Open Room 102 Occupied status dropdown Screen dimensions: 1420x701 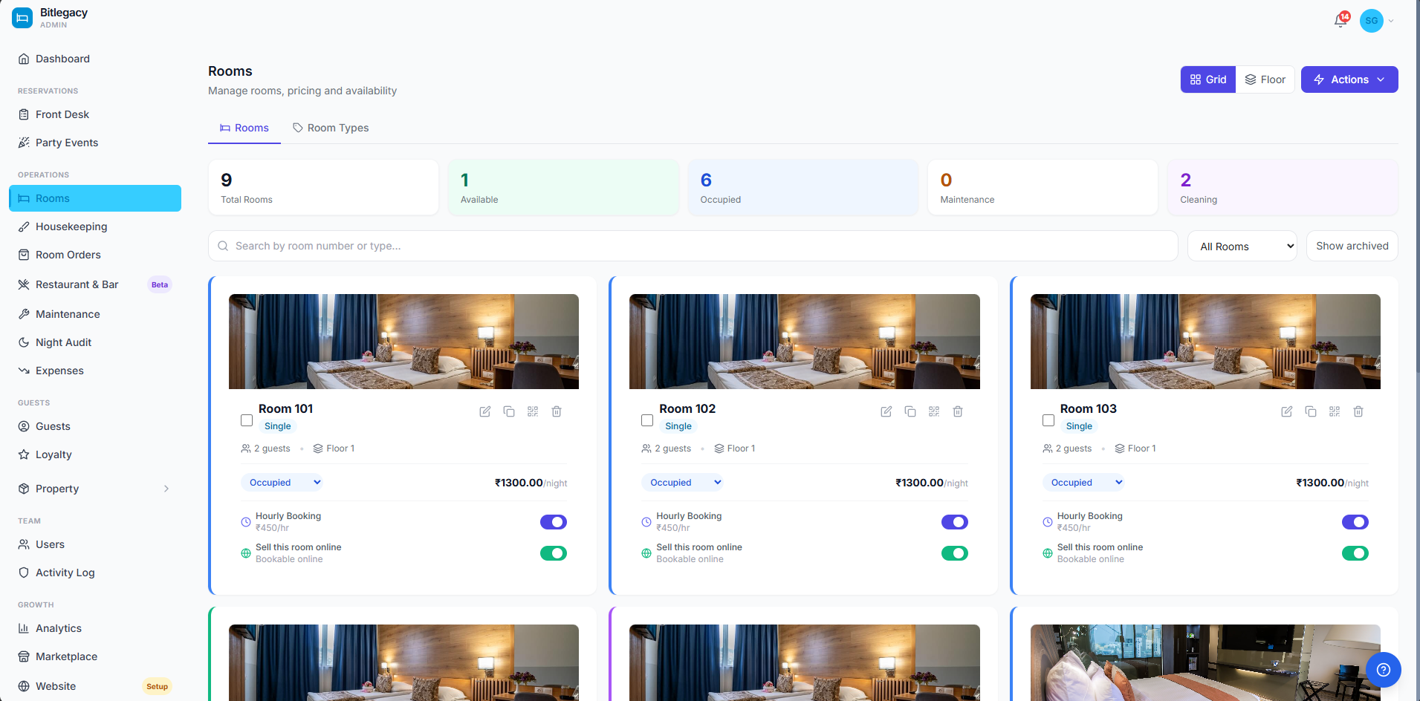point(682,483)
